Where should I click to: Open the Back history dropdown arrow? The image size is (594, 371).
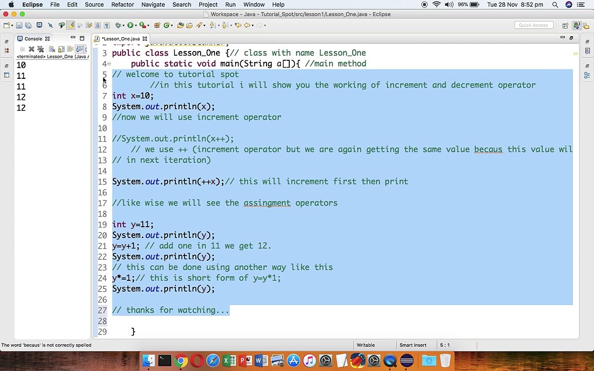pos(252,25)
